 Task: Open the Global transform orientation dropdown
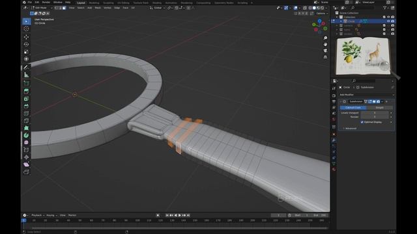point(157,8)
